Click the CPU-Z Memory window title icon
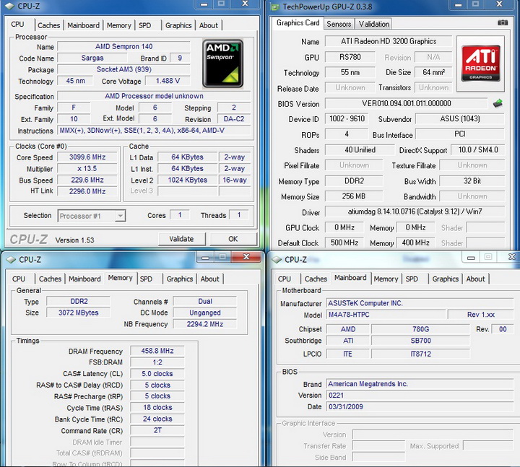Screen dimensions: 520x467 click(11, 260)
